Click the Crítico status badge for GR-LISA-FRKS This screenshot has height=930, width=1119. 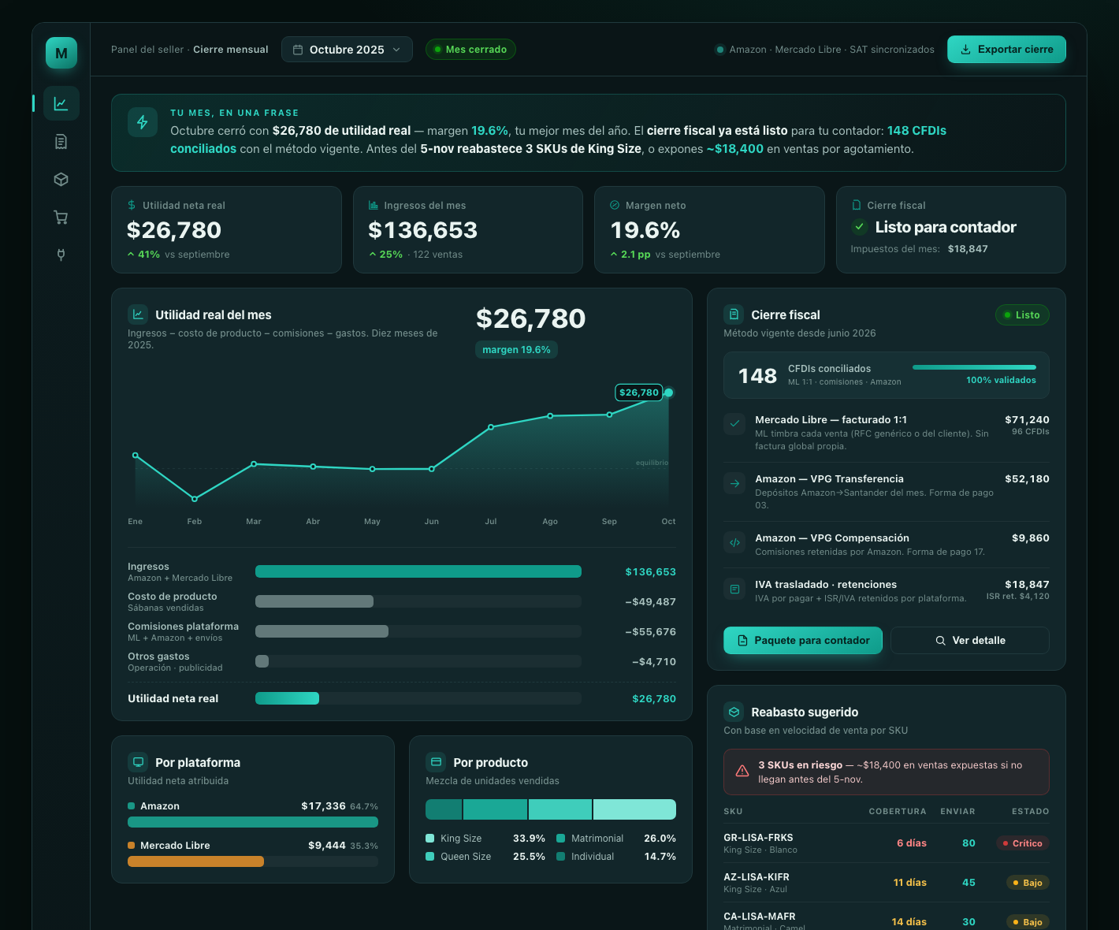1022,843
